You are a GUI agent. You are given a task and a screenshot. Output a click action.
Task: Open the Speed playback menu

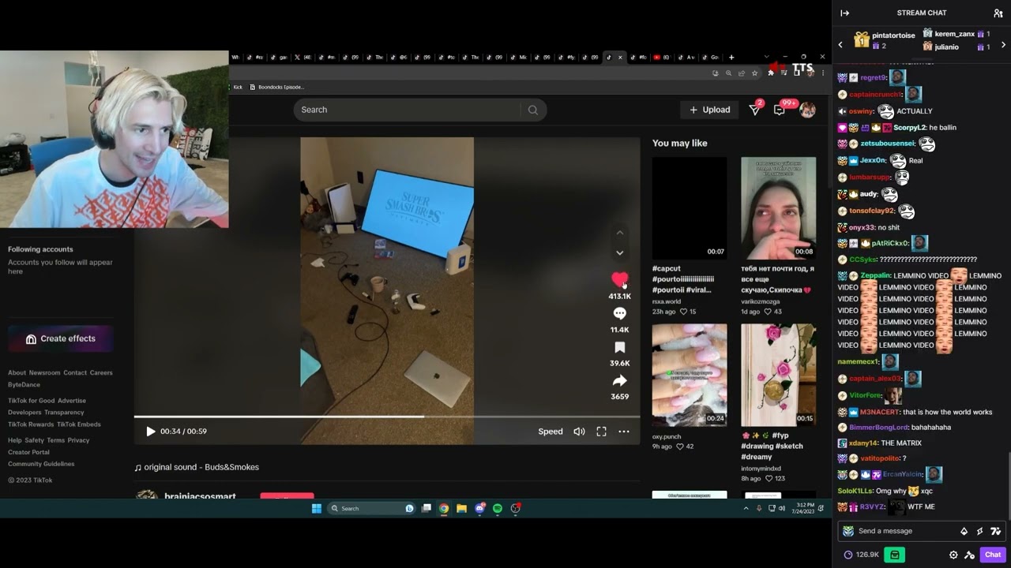click(x=551, y=432)
